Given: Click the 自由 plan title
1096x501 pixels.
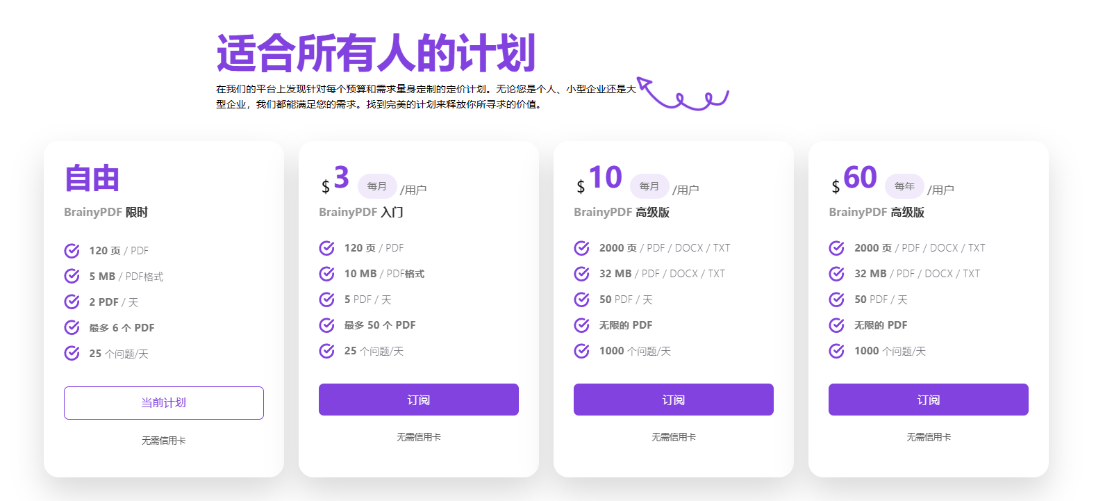Looking at the screenshot, I should coord(92,179).
